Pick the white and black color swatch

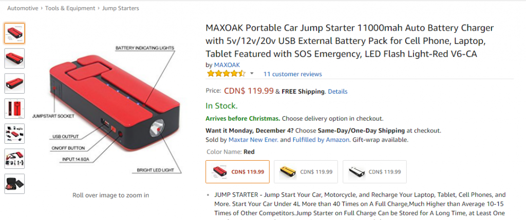coord(374,172)
